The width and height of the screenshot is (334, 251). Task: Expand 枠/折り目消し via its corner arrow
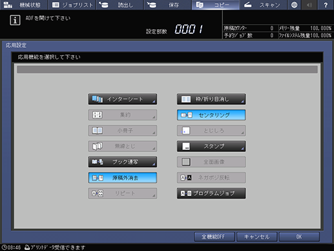[242, 102]
